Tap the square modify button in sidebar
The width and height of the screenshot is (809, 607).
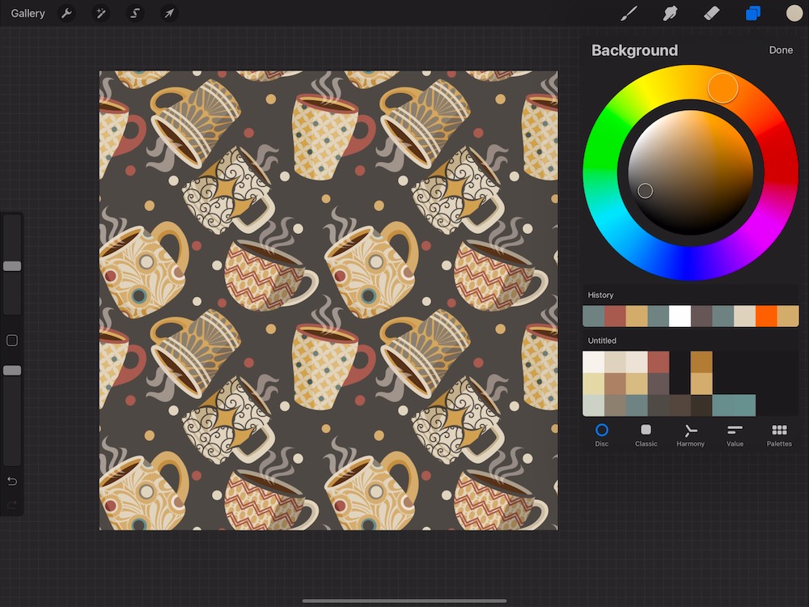[12, 341]
